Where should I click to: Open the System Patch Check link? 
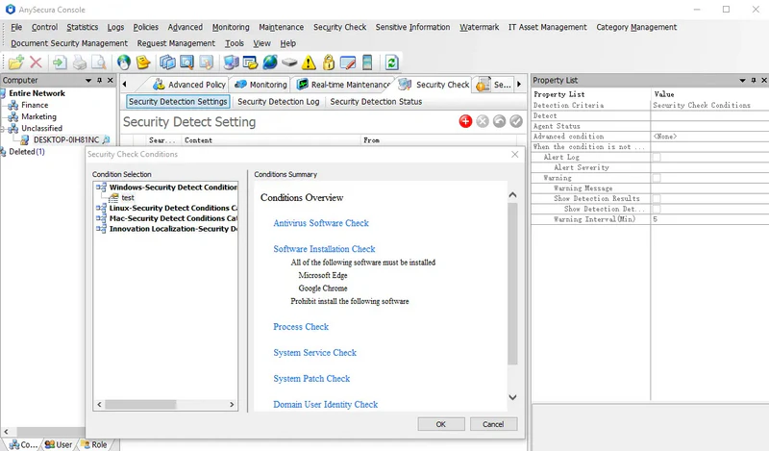(x=311, y=378)
